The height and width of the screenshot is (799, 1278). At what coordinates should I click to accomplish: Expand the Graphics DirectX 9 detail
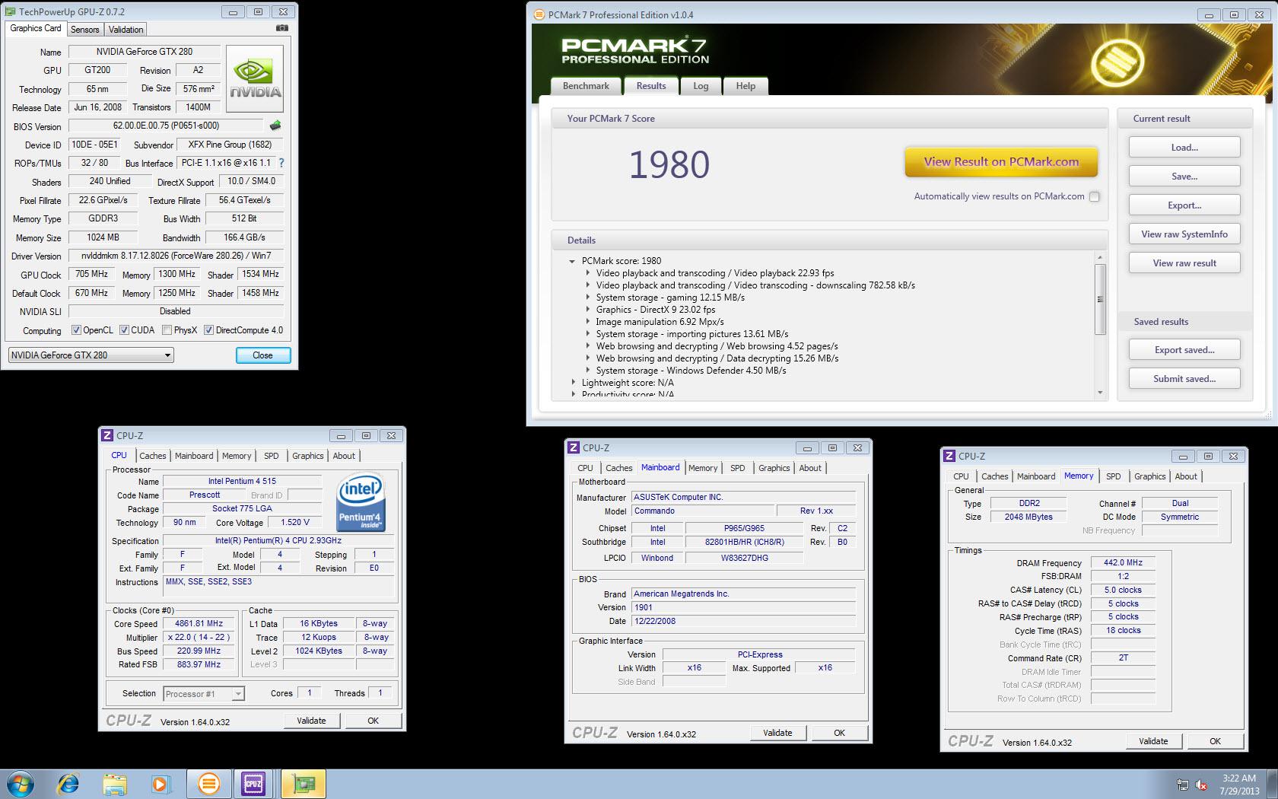click(588, 310)
